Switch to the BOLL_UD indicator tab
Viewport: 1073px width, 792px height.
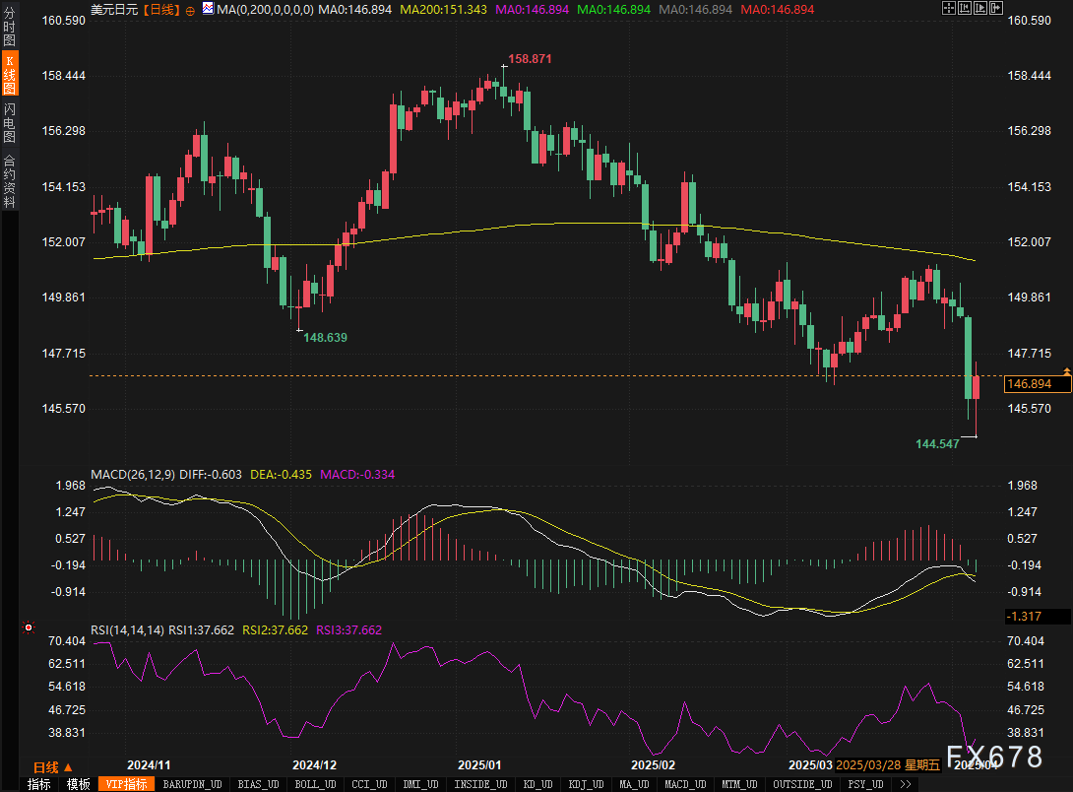pos(313,784)
